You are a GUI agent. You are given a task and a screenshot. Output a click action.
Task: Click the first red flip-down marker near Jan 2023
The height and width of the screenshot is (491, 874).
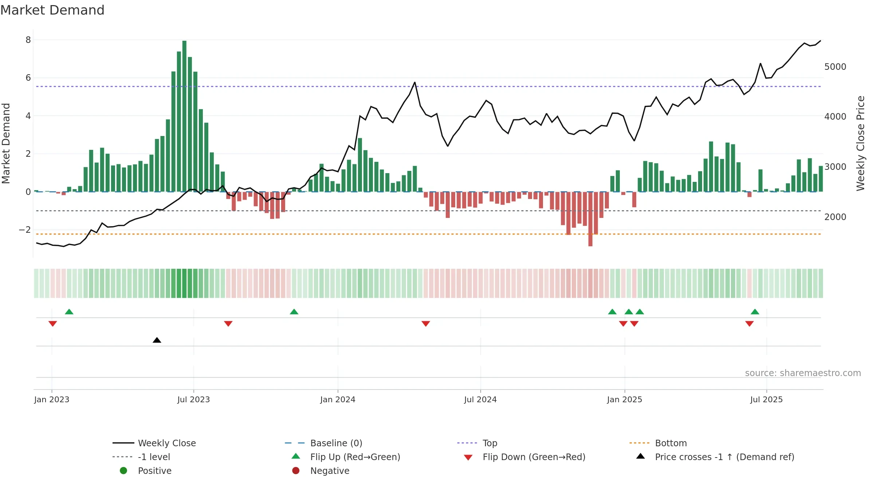point(53,324)
